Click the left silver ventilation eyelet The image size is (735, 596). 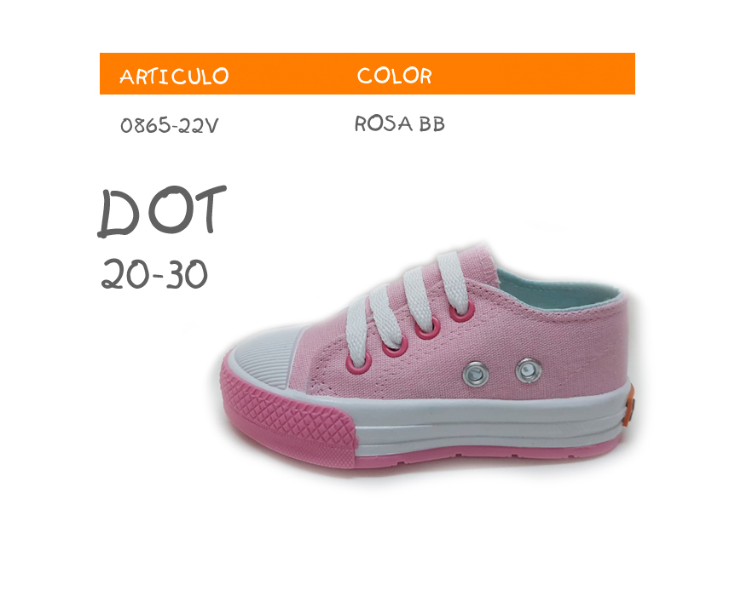(x=476, y=374)
